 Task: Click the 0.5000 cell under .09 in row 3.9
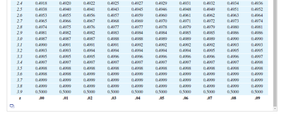coord(257,92)
